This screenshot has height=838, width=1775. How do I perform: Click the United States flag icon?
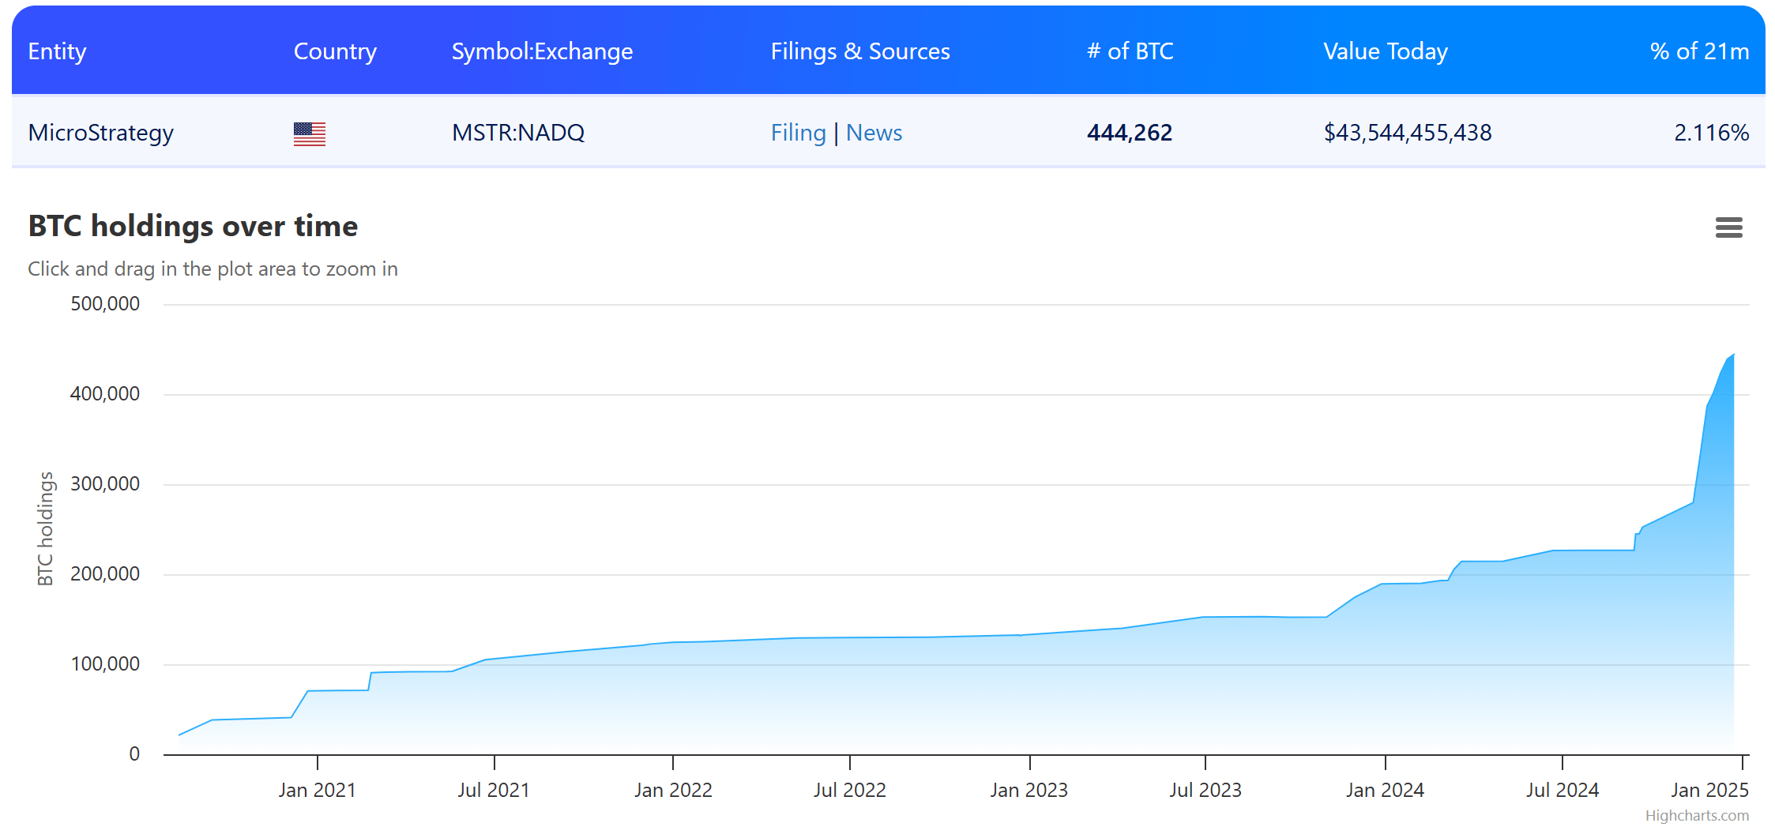(x=309, y=133)
